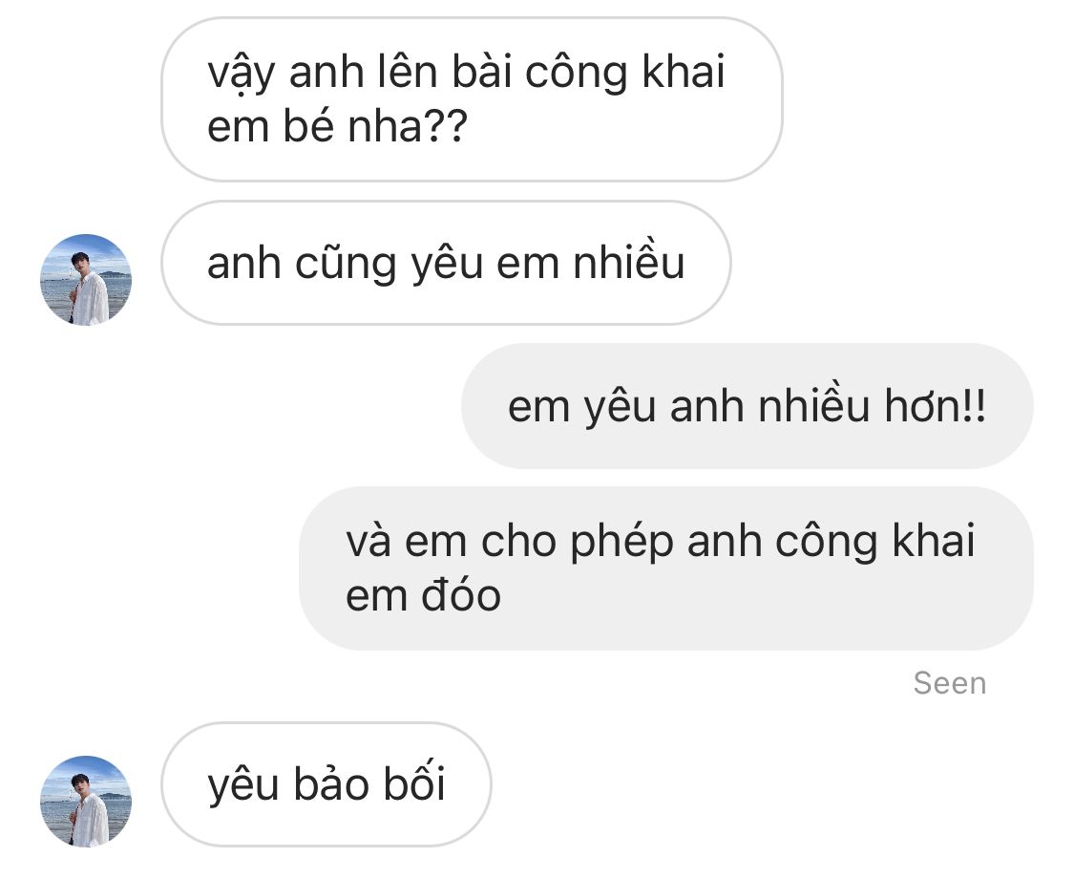Click the words 'em đóo' in the gray bubble

[423, 595]
